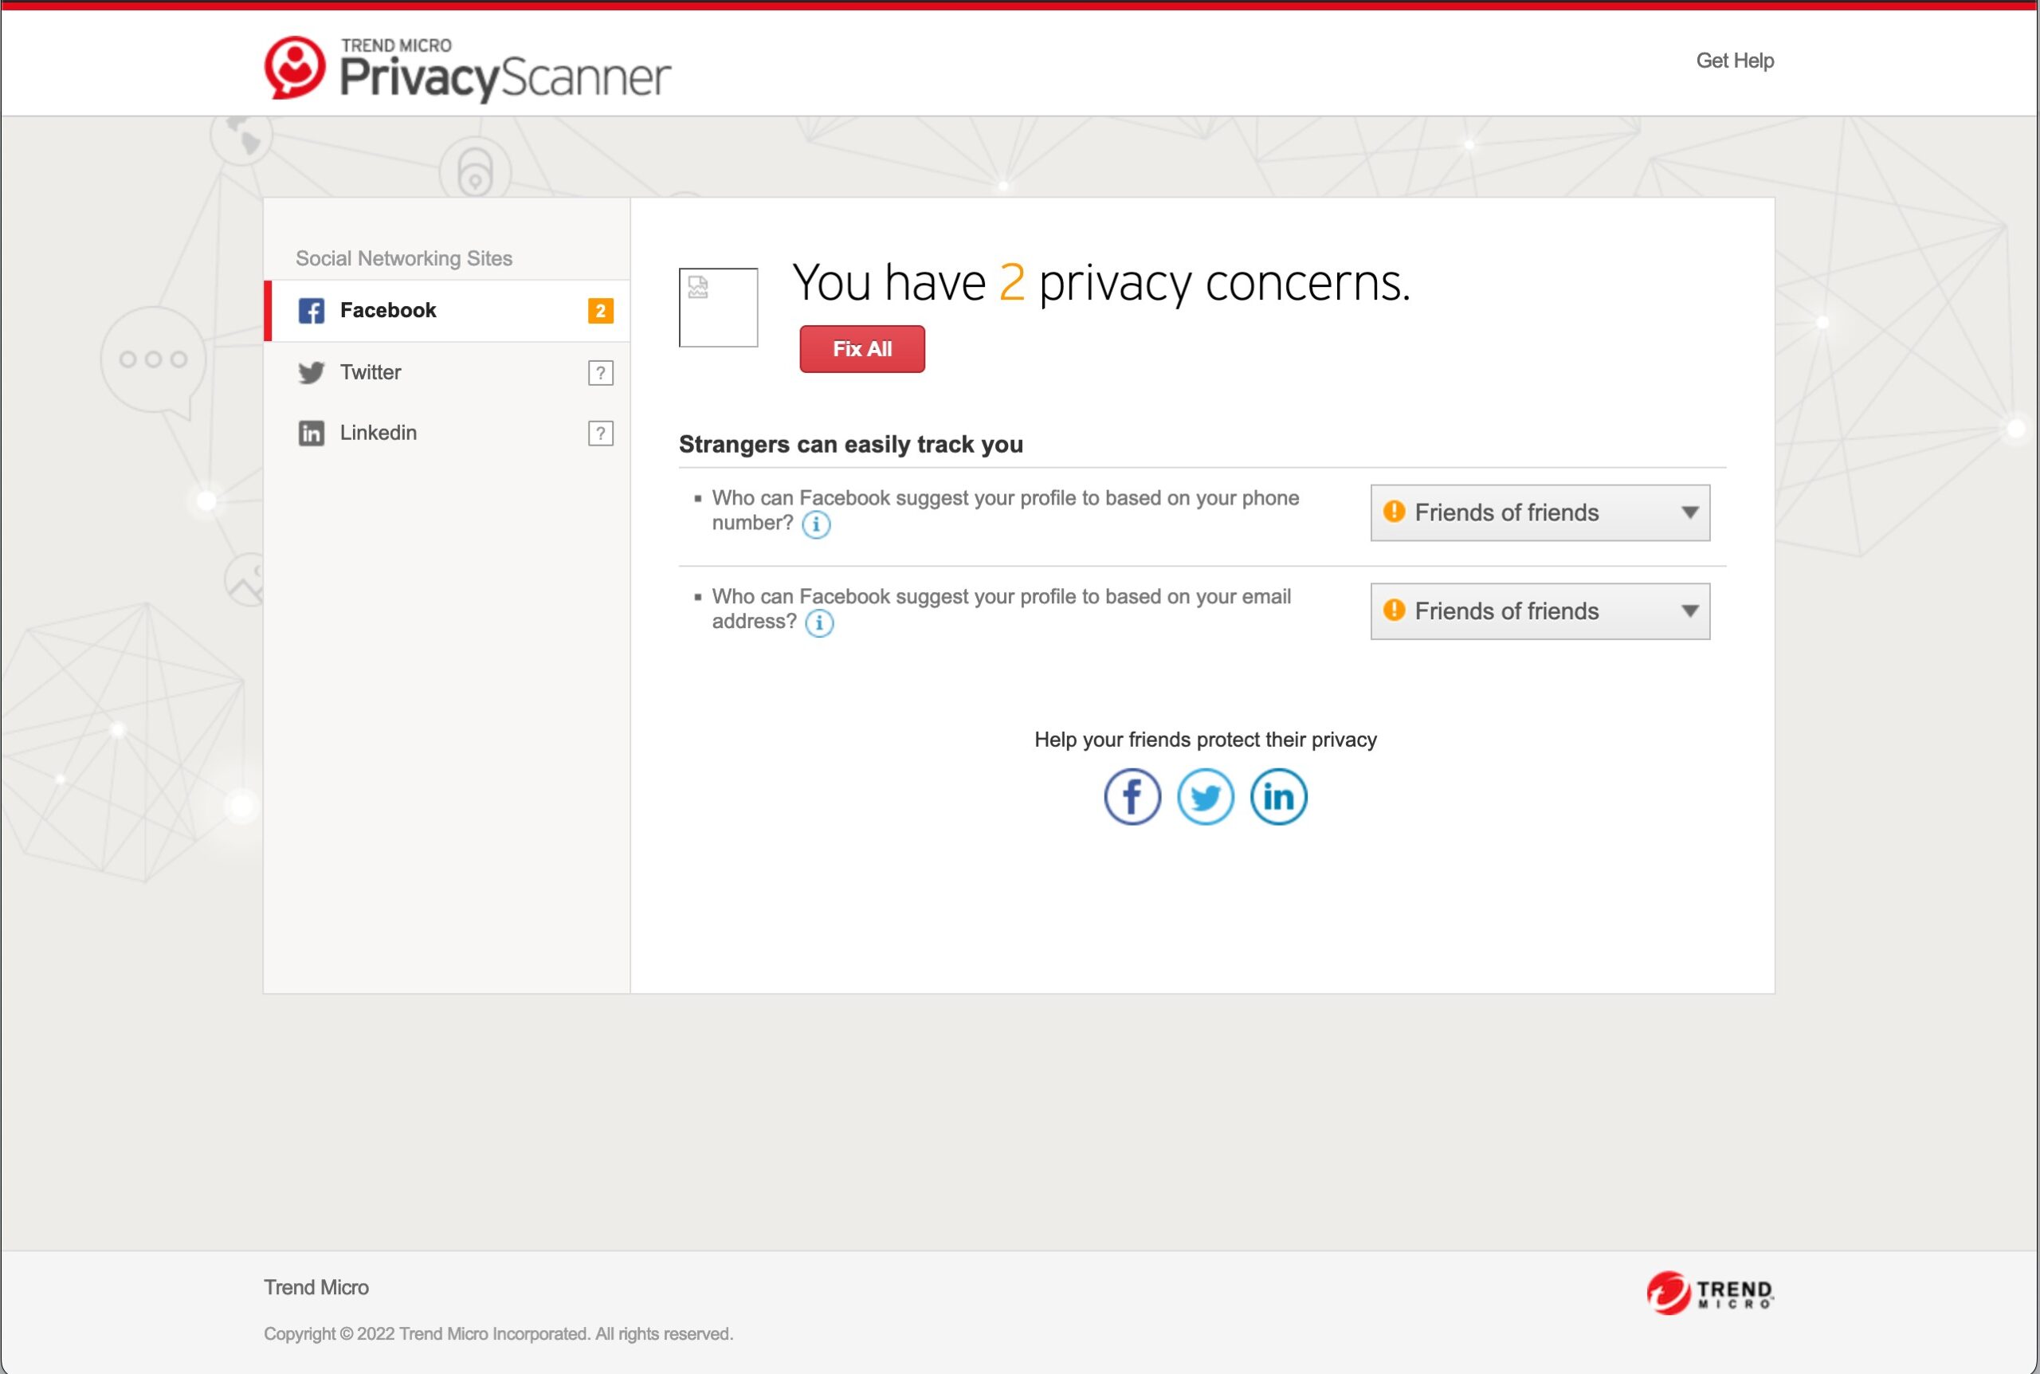Click the copyright 2022 Trend Micro text
Viewport: 2040px width, 1374px height.
[498, 1333]
